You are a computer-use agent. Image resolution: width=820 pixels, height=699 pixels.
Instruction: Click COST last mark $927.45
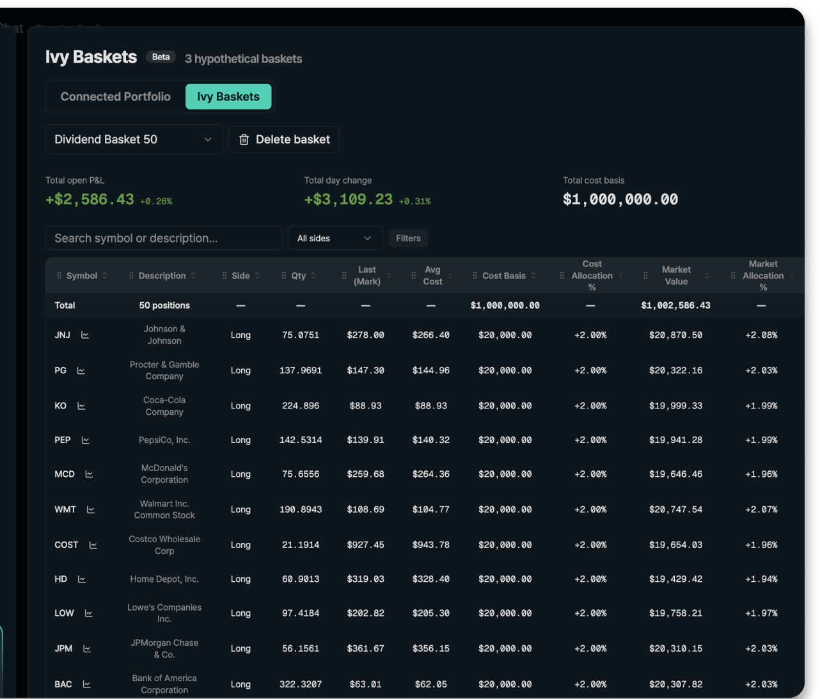click(366, 545)
